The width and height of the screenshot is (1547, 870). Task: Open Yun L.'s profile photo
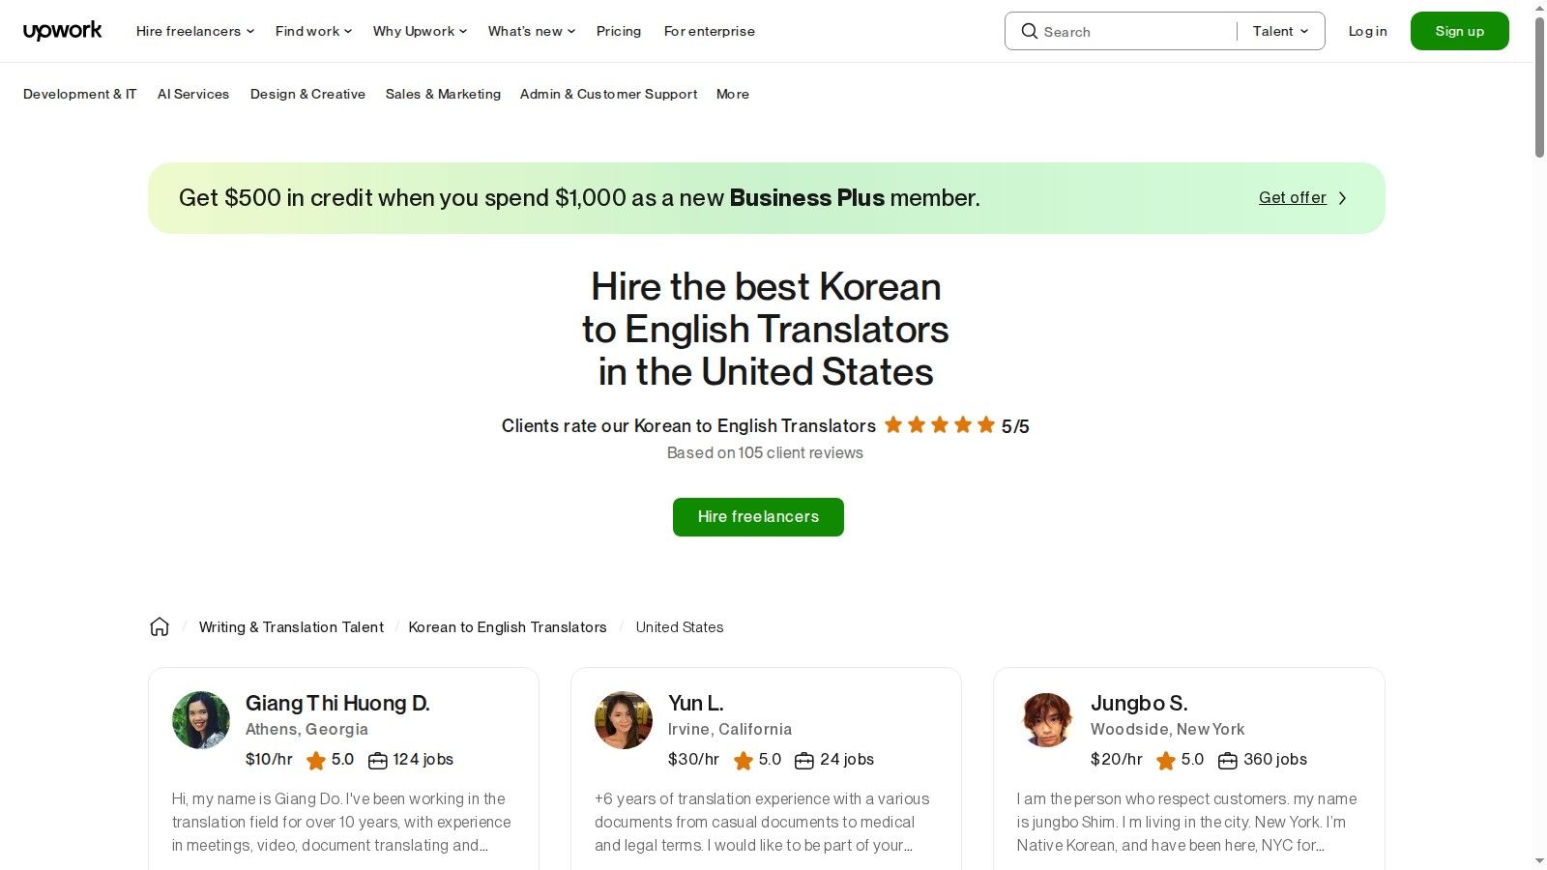(623, 720)
